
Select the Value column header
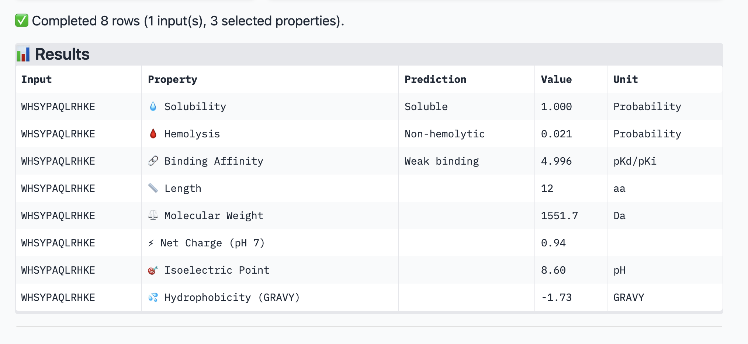556,80
